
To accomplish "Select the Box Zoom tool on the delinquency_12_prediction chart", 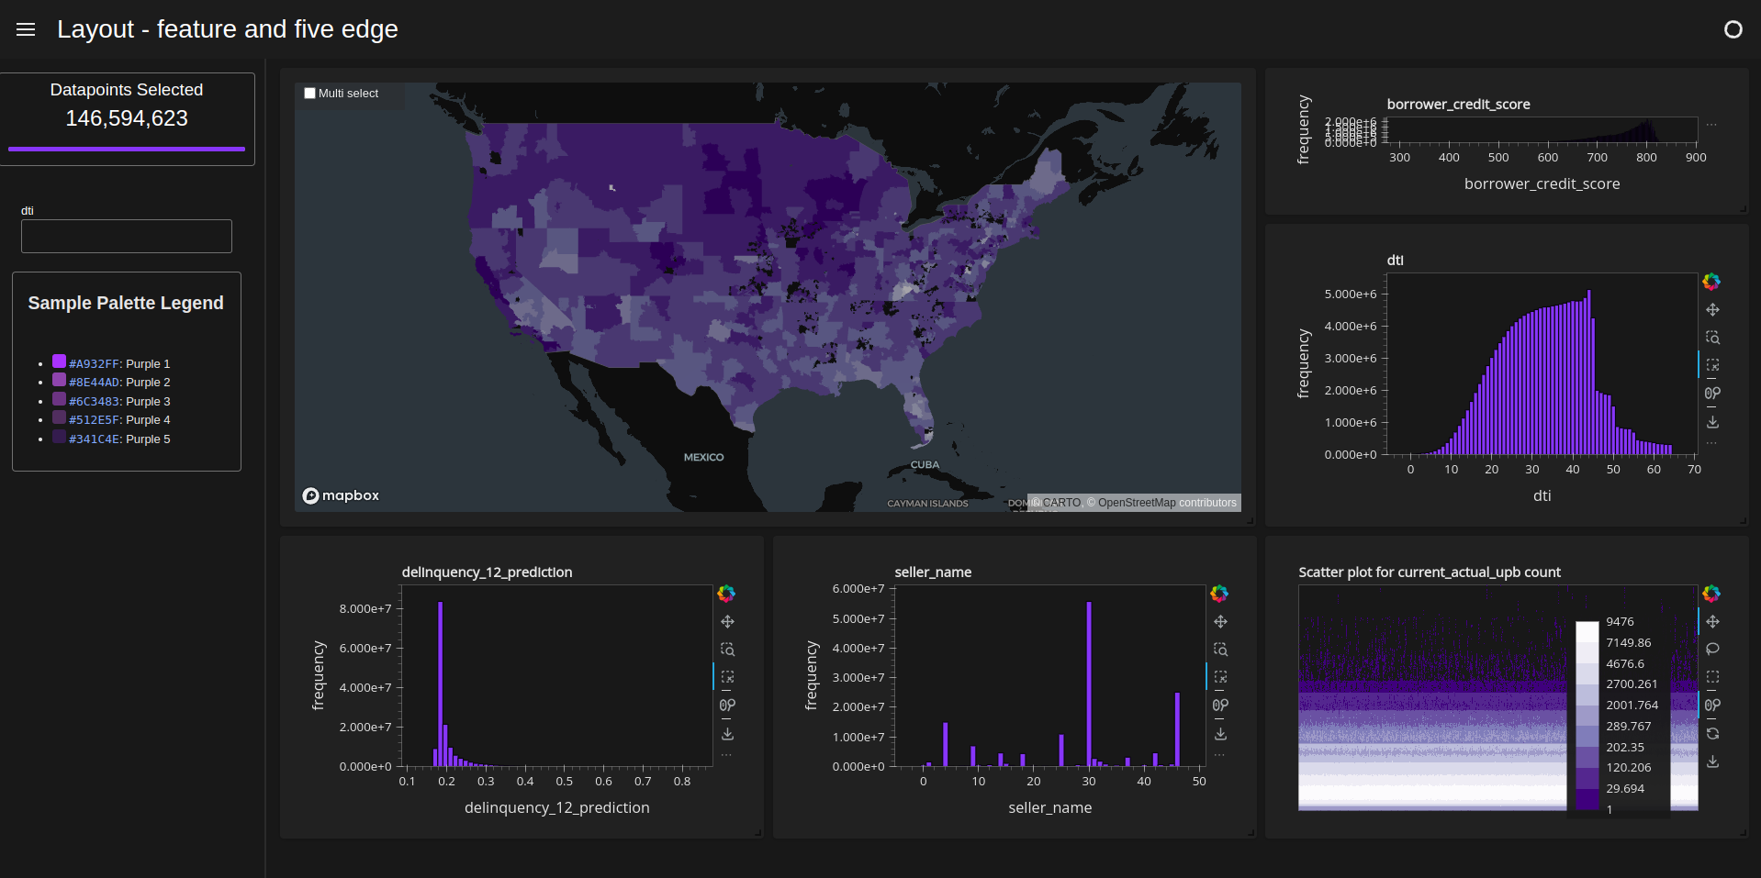I will point(727,650).
